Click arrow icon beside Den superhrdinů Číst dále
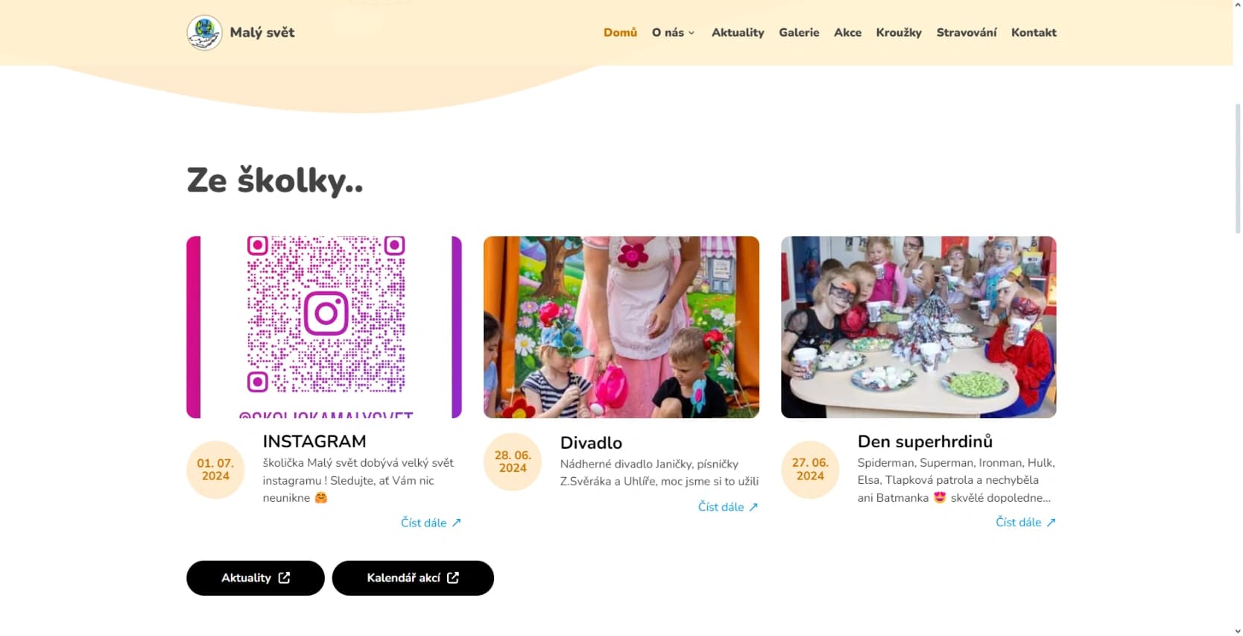The image size is (1243, 636). click(1051, 523)
